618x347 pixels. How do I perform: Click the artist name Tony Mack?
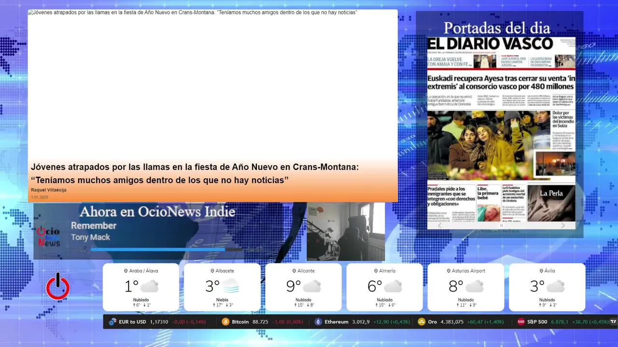[x=90, y=237]
